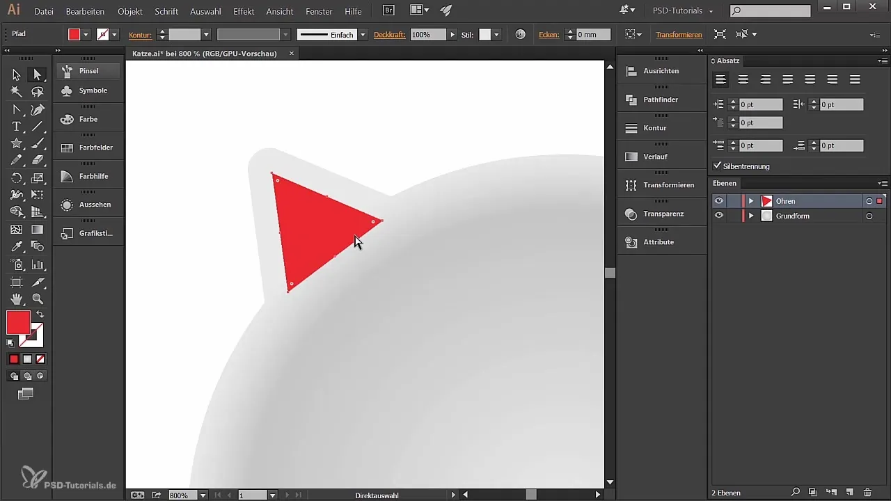Select the Rotate tool
Image resolution: width=891 pixels, height=501 pixels.
point(16,178)
